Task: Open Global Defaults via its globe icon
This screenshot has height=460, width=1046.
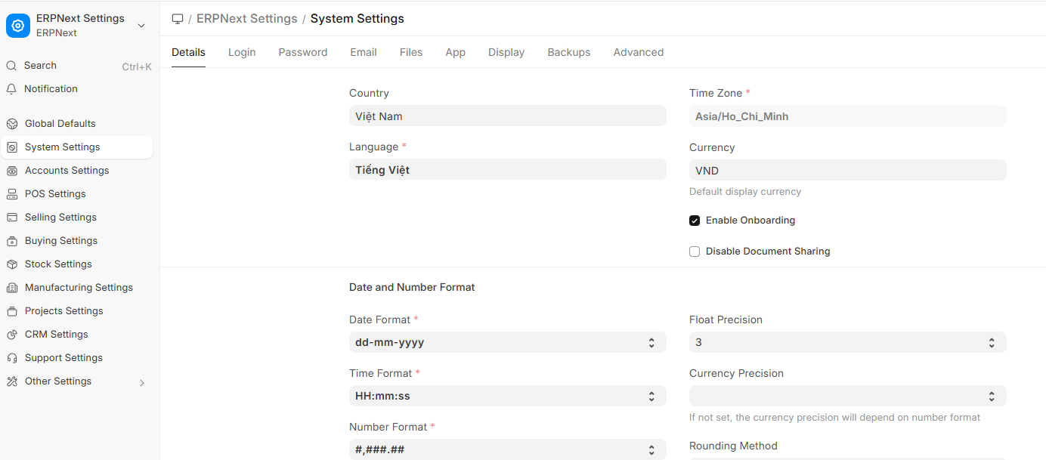Action: tap(12, 124)
